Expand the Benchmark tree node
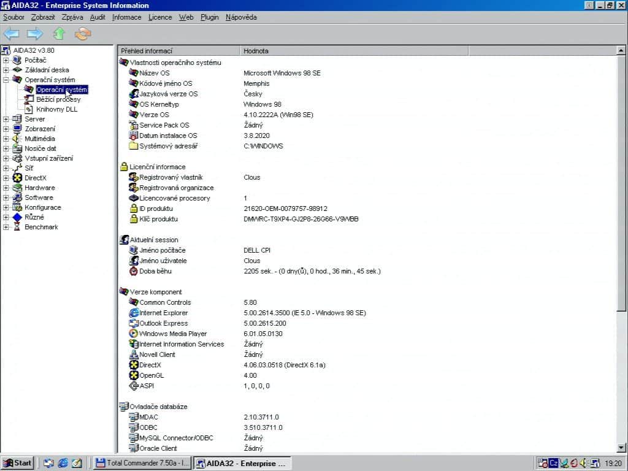The height and width of the screenshot is (471, 628). [x=6, y=227]
